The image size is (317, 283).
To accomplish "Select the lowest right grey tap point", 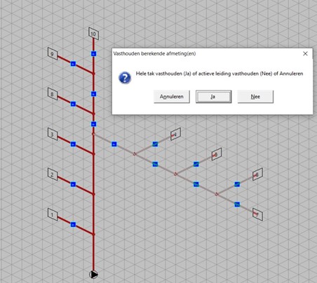I will pos(257,214).
